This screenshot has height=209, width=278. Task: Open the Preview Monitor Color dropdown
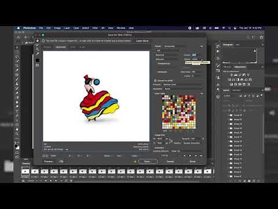pos(183,85)
